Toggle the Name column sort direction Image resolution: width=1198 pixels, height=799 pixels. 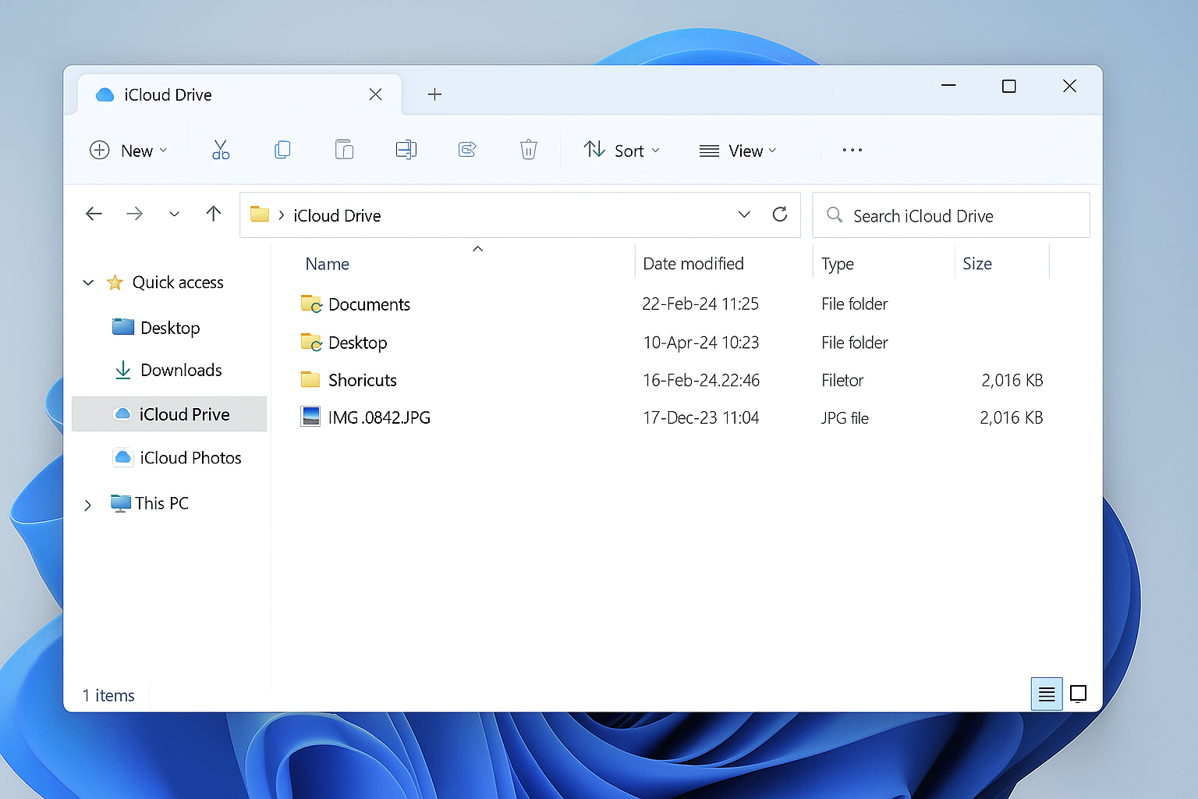[x=327, y=263]
